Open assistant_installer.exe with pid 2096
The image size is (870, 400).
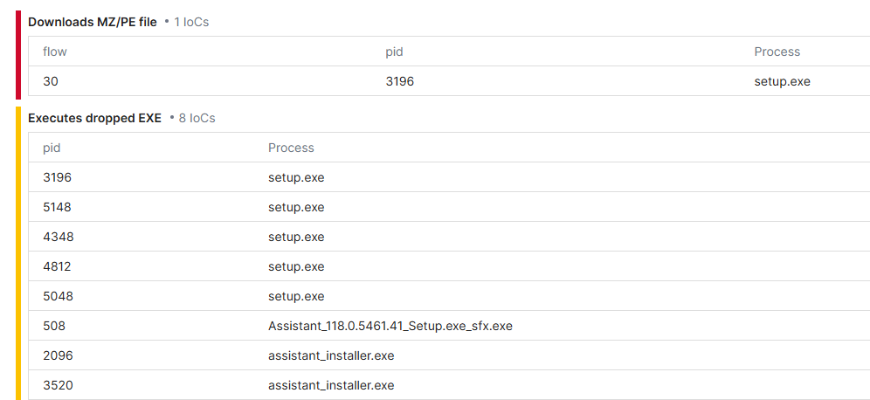[331, 355]
